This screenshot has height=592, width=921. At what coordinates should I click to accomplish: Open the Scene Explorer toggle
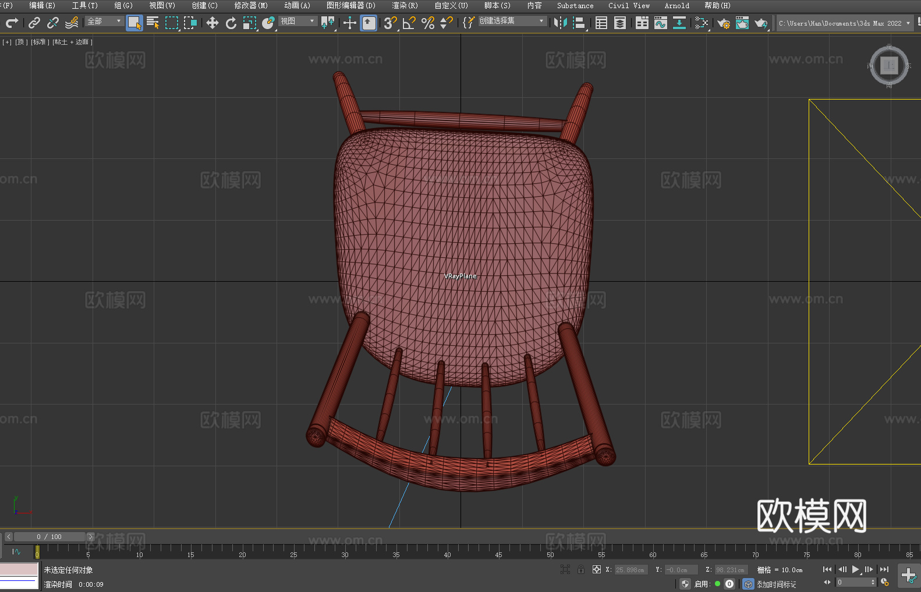pos(601,23)
